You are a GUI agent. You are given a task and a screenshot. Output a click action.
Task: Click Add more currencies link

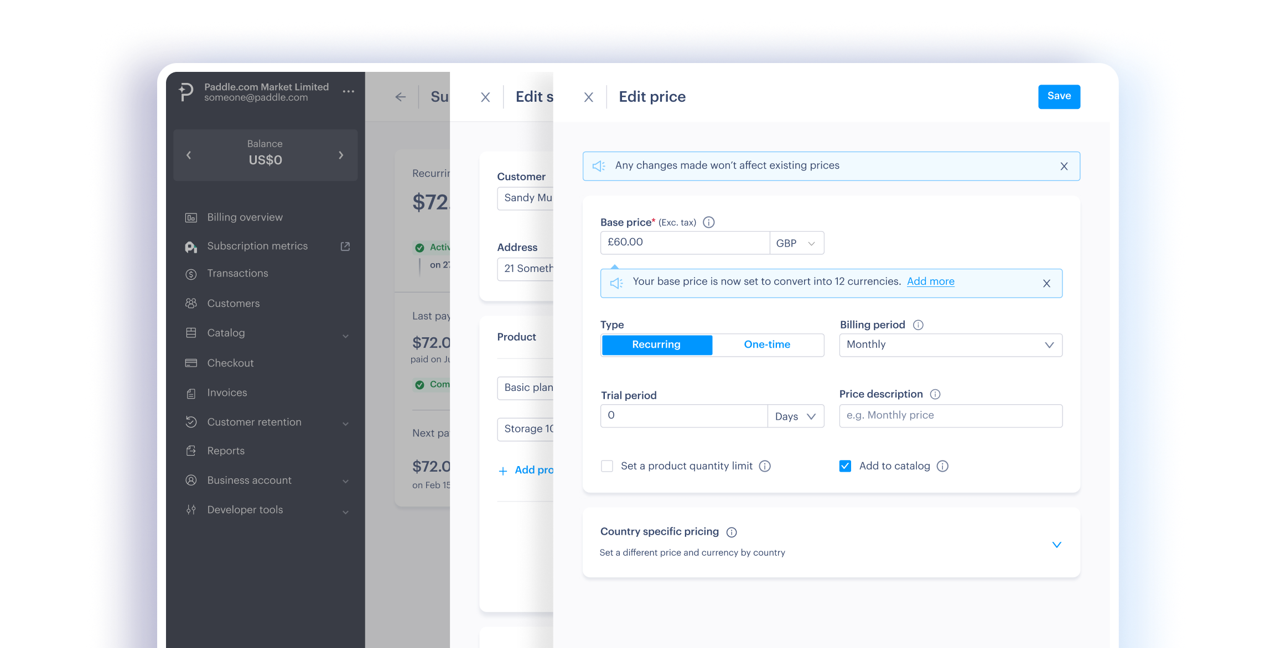point(930,281)
